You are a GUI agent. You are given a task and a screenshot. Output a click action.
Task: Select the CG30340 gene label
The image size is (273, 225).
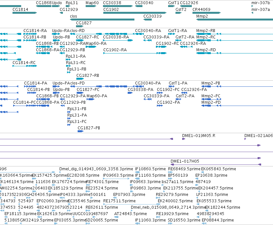pos(144,3)
